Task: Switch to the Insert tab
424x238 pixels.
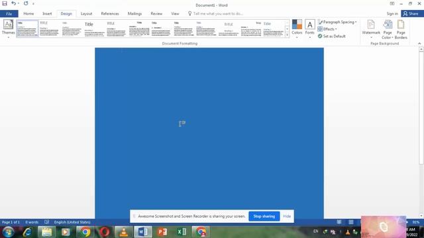Action: coord(47,13)
